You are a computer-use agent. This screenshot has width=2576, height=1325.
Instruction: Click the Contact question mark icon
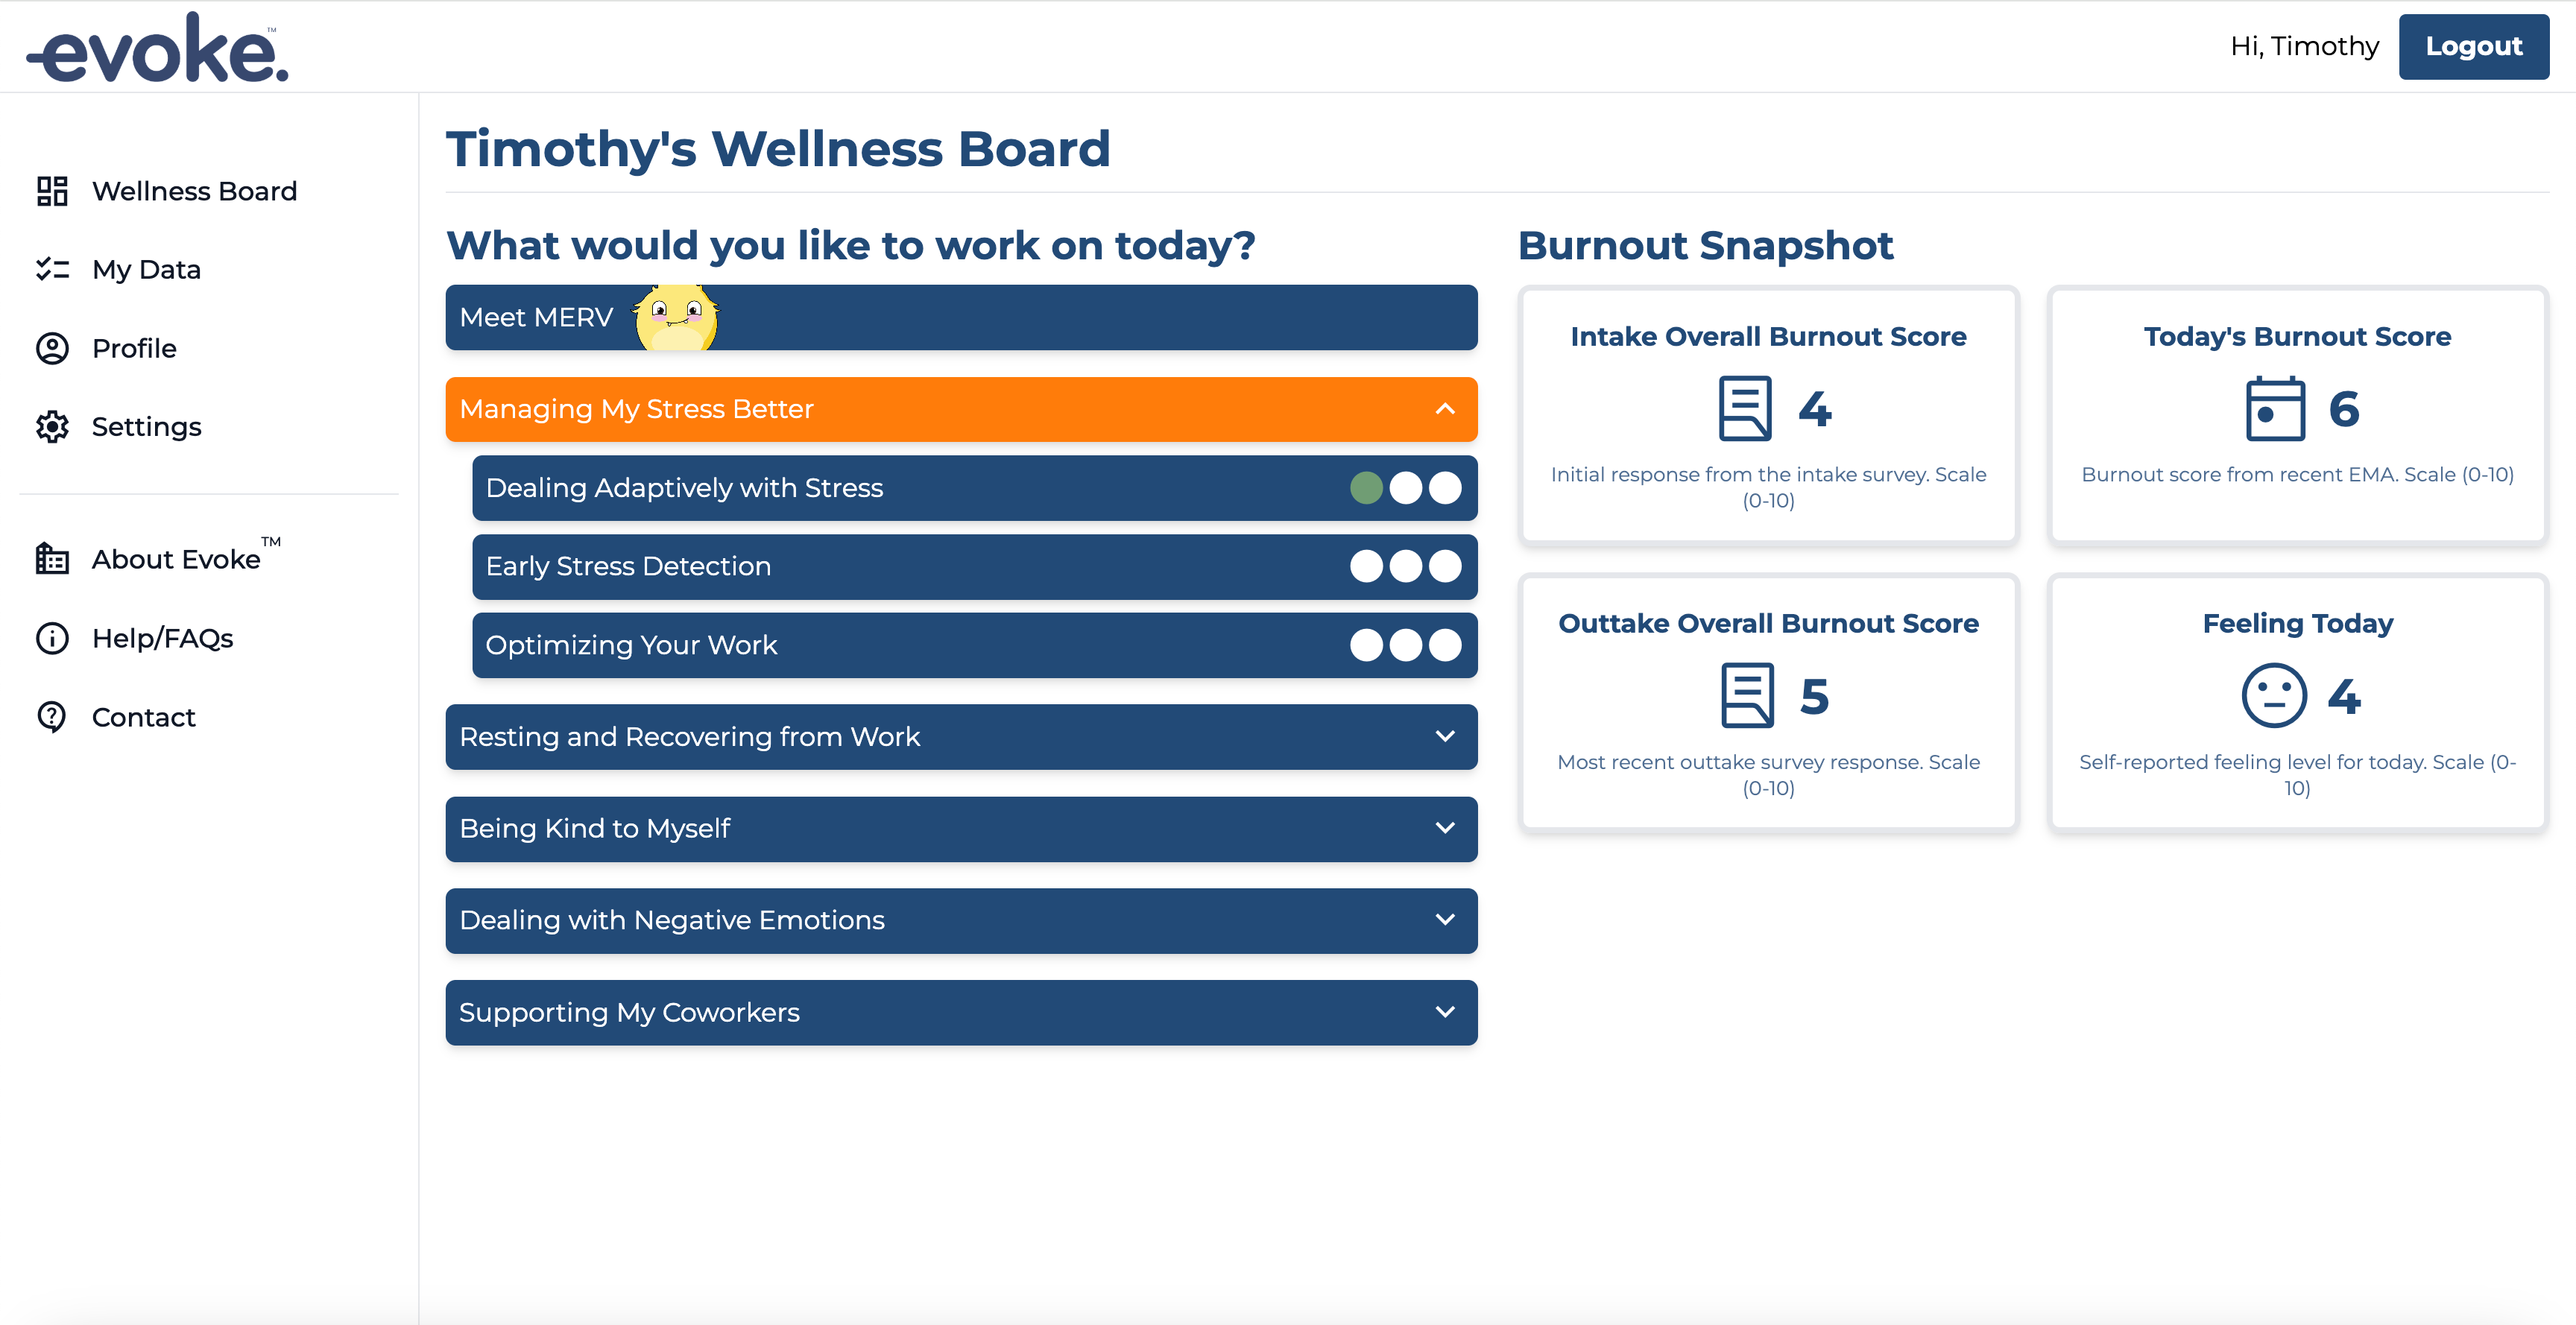click(52, 717)
